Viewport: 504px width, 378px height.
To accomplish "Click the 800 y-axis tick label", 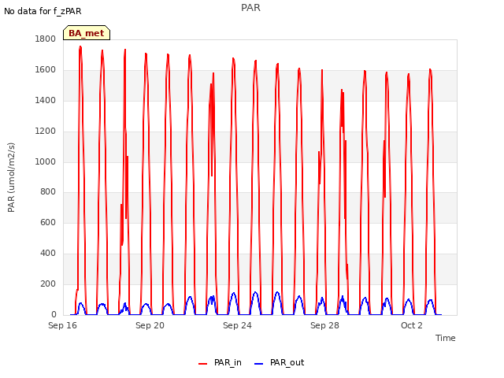I will pyautogui.click(x=48, y=192).
